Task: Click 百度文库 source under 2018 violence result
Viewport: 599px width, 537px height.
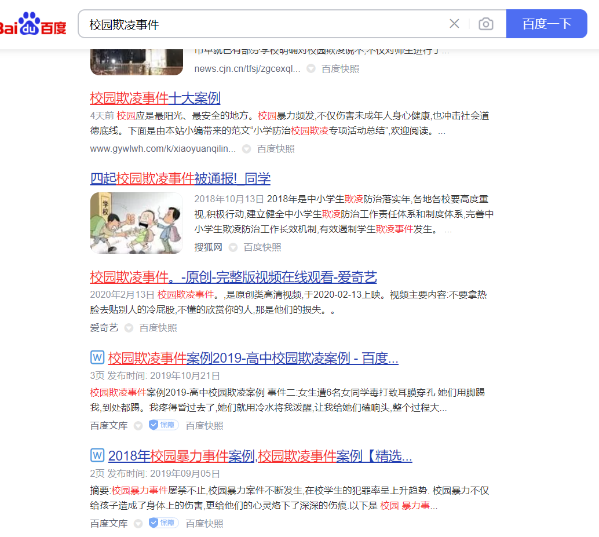Action: pos(109,524)
